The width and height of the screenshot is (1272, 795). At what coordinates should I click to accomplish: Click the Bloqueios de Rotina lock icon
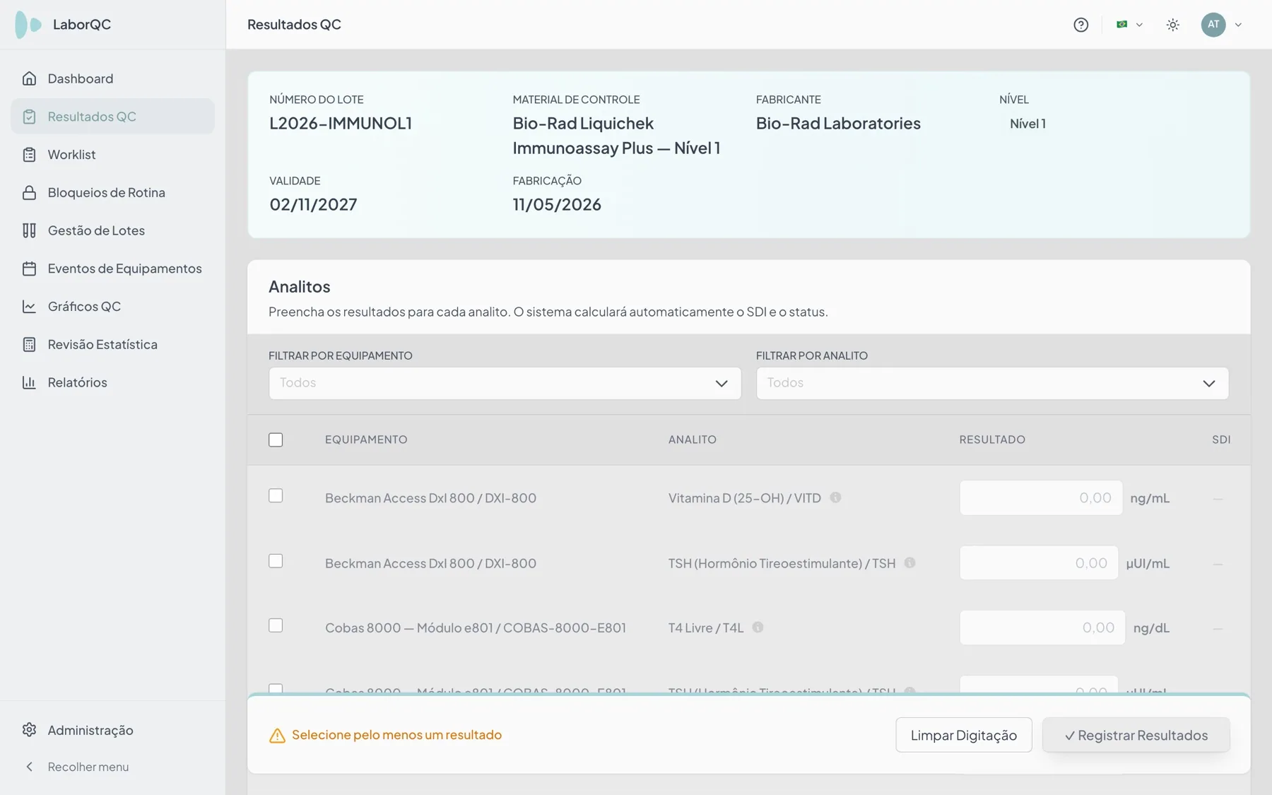pos(29,193)
